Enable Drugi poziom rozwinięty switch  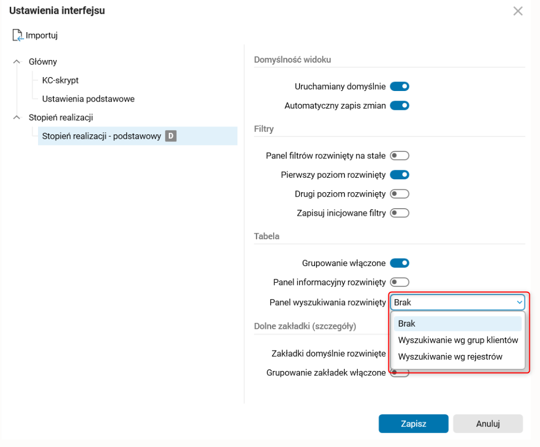click(400, 194)
